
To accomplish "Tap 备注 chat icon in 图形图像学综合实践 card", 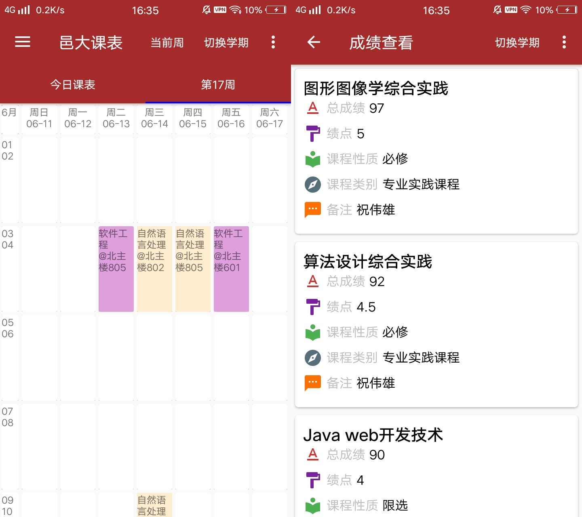I will tap(312, 210).
